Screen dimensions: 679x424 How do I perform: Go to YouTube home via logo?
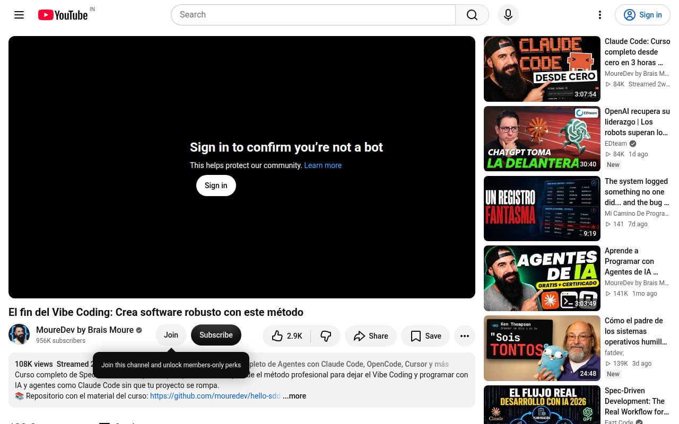tap(63, 15)
